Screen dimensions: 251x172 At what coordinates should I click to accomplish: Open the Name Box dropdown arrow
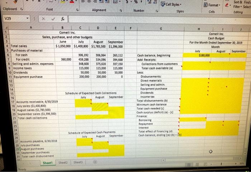coord(27,19)
